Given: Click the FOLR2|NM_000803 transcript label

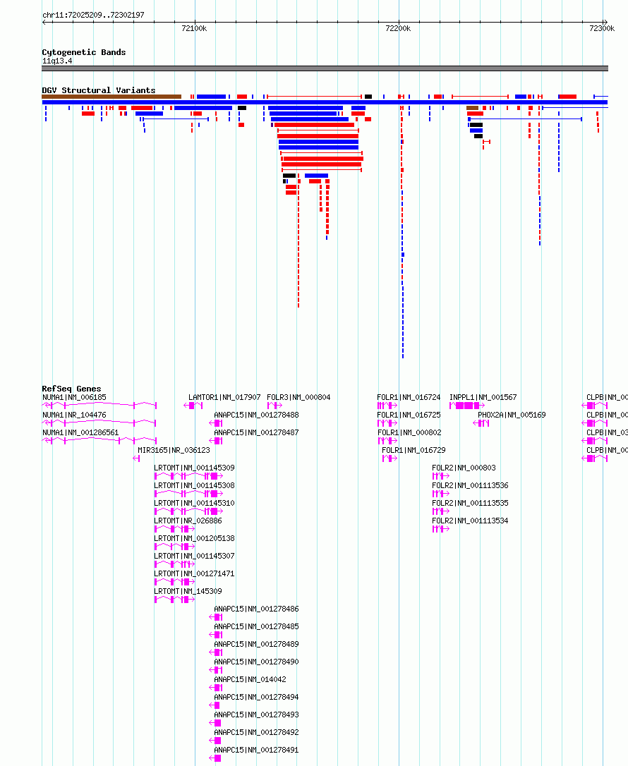Looking at the screenshot, I should (x=464, y=468).
